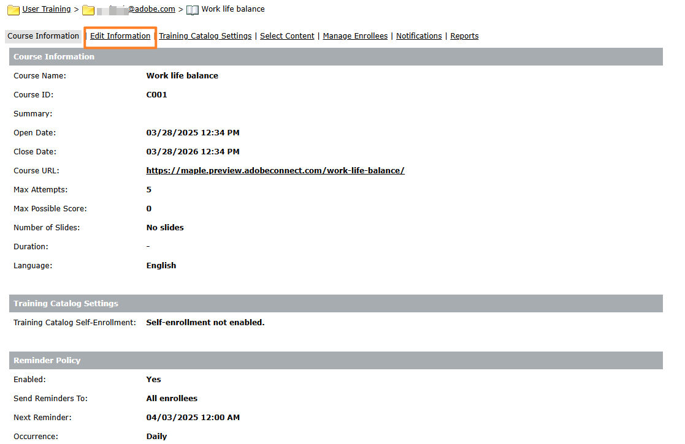This screenshot has width=685, height=444.
Task: Open the @adobe.com folder breadcrumb link
Action: pos(136,9)
